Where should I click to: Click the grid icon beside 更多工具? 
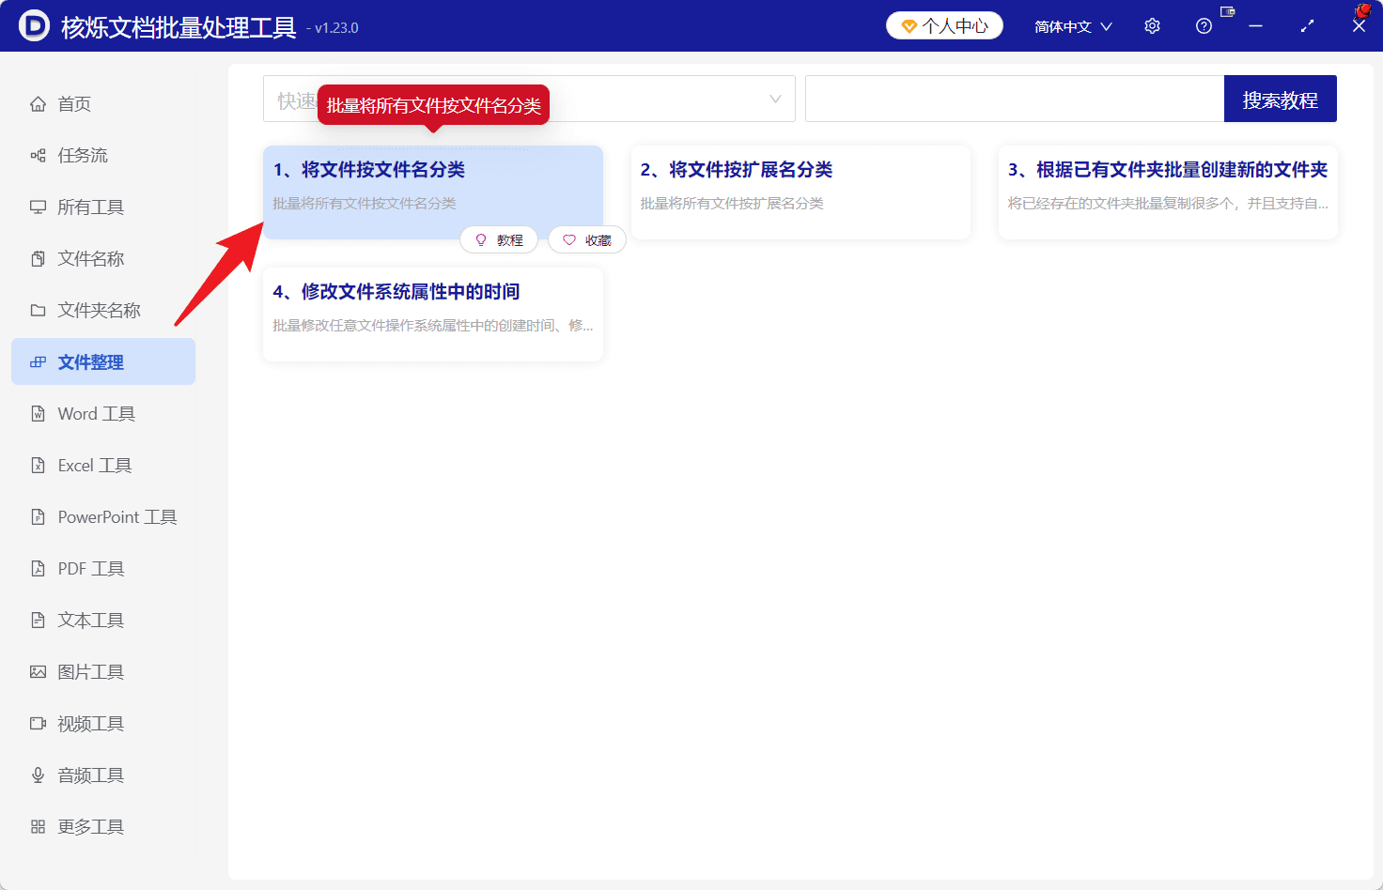(38, 826)
